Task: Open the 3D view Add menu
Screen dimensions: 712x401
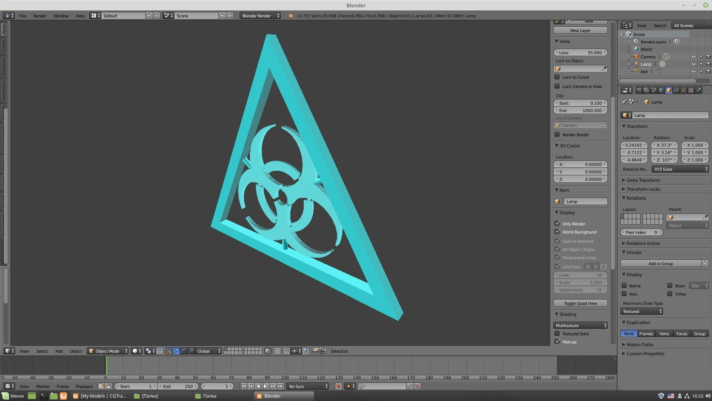Action: pyautogui.click(x=59, y=351)
